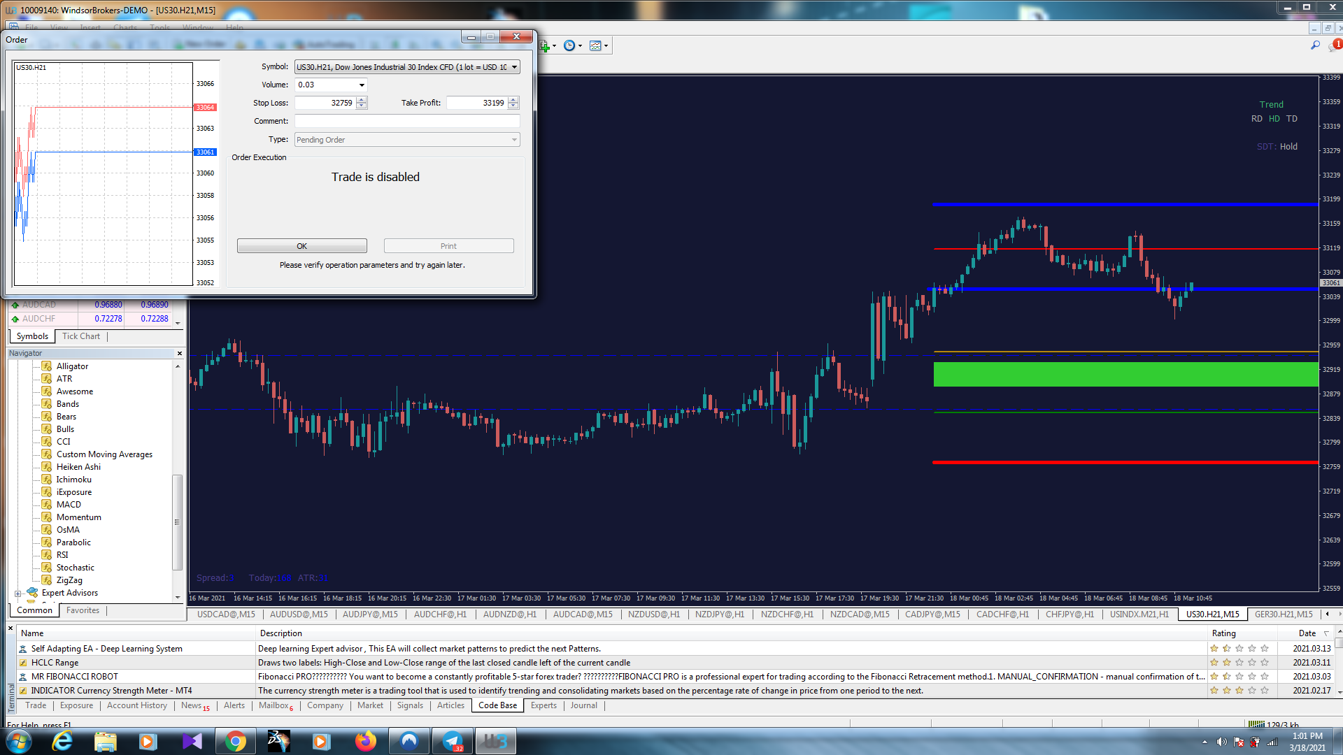The width and height of the screenshot is (1343, 755).
Task: Click the Date column header
Action: coord(1307,633)
